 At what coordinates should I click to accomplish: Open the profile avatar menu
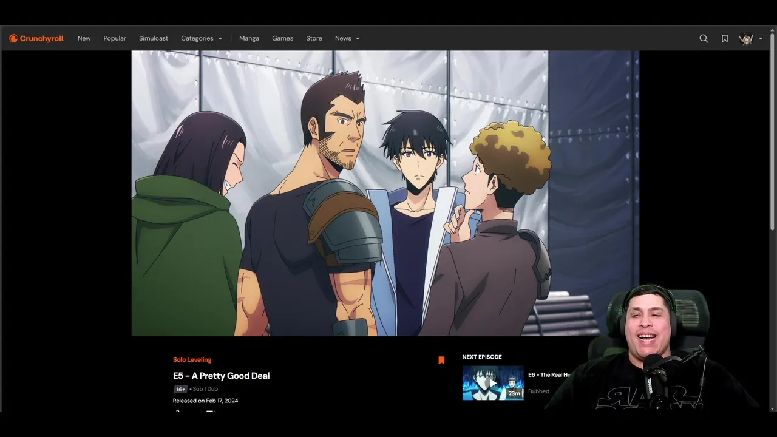[x=751, y=38]
